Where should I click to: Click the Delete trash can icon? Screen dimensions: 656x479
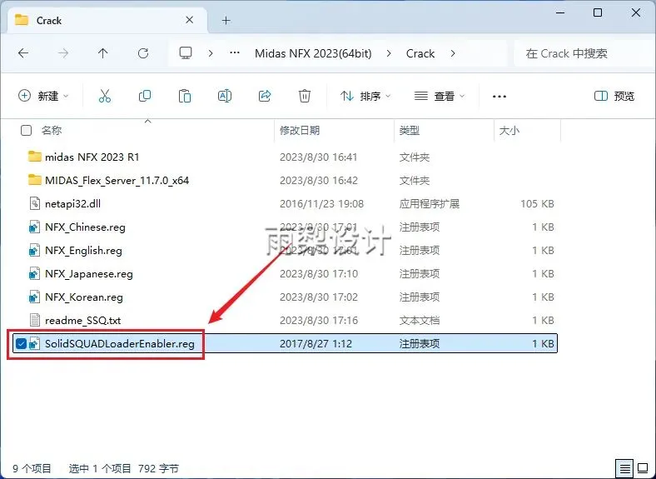tap(305, 96)
